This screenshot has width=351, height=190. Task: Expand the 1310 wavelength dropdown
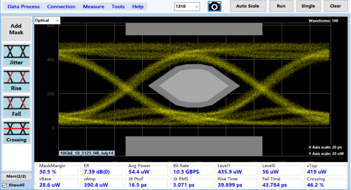coord(187,7)
